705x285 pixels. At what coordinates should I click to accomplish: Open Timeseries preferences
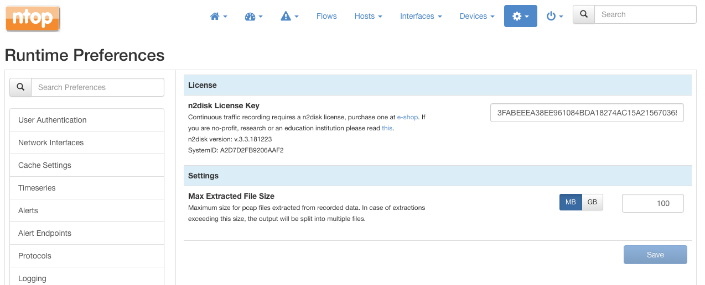pos(87,188)
